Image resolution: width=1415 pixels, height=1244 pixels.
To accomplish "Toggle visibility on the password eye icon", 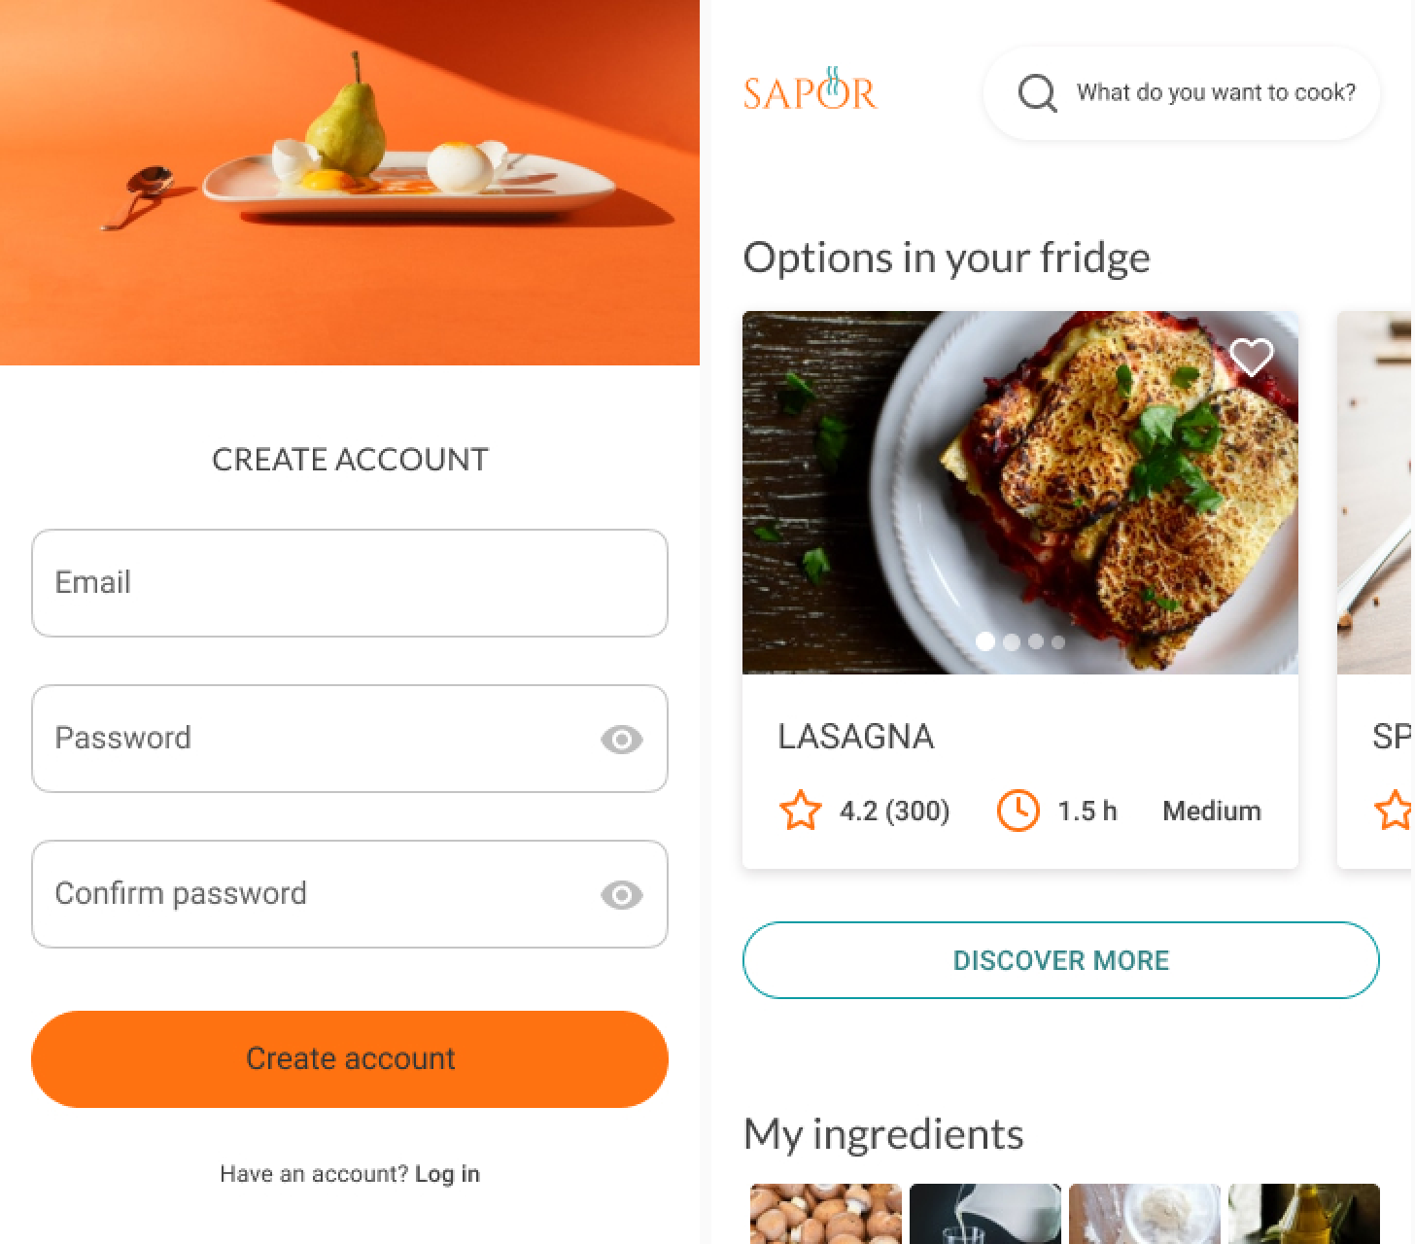I will pos(623,739).
